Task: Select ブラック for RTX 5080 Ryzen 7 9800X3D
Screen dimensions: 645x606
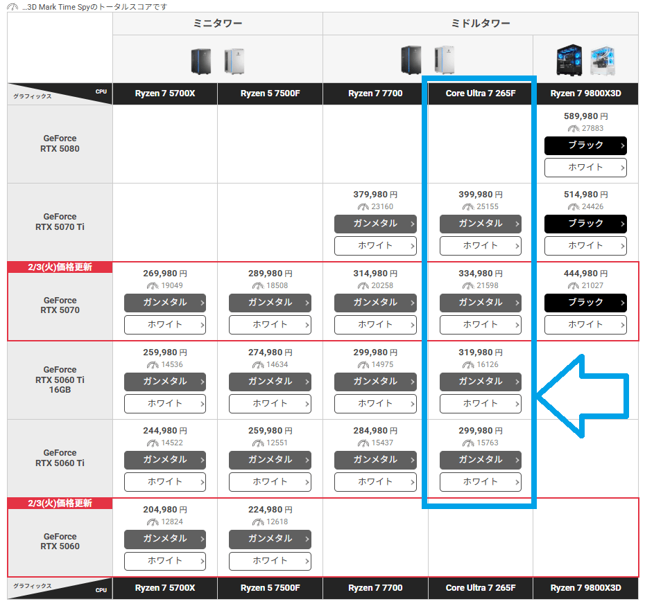Action: click(x=585, y=145)
